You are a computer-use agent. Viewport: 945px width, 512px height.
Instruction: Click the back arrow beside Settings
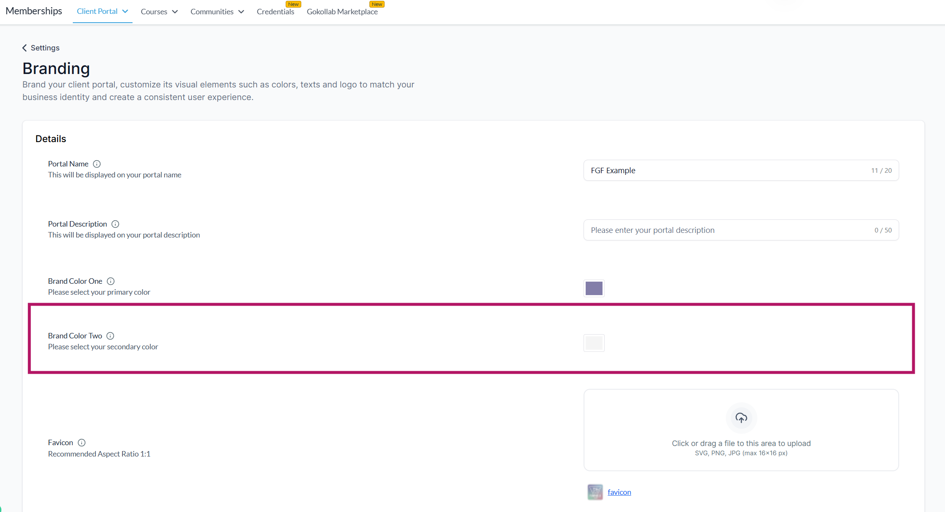[x=24, y=48]
